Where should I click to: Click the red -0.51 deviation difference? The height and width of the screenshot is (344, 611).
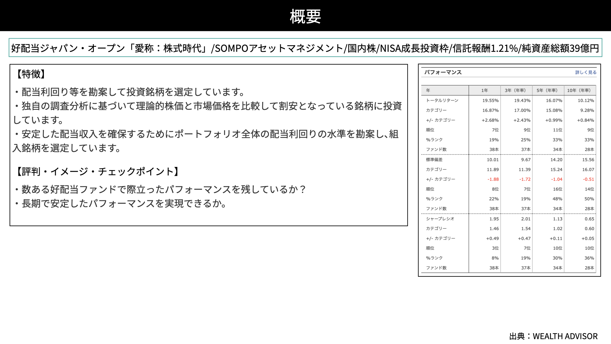tap(588, 179)
